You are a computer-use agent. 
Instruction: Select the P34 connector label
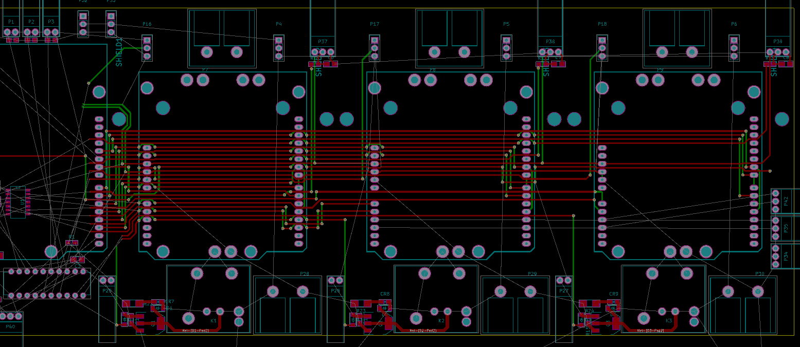(x=786, y=255)
